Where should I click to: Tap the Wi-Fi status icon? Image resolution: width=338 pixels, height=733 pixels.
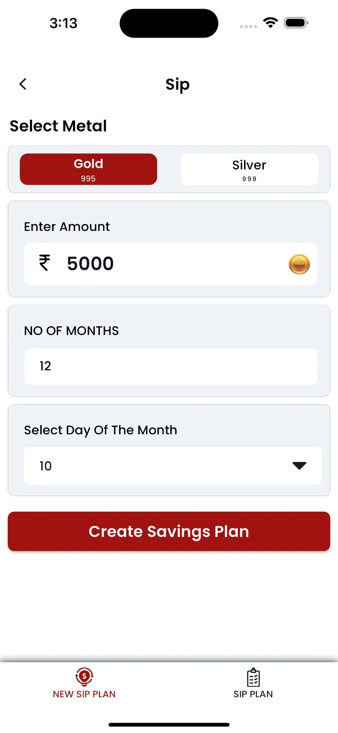271,22
